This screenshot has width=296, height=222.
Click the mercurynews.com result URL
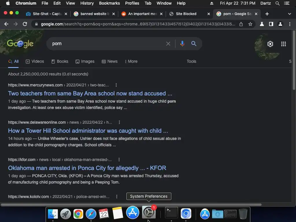[x=58, y=85]
